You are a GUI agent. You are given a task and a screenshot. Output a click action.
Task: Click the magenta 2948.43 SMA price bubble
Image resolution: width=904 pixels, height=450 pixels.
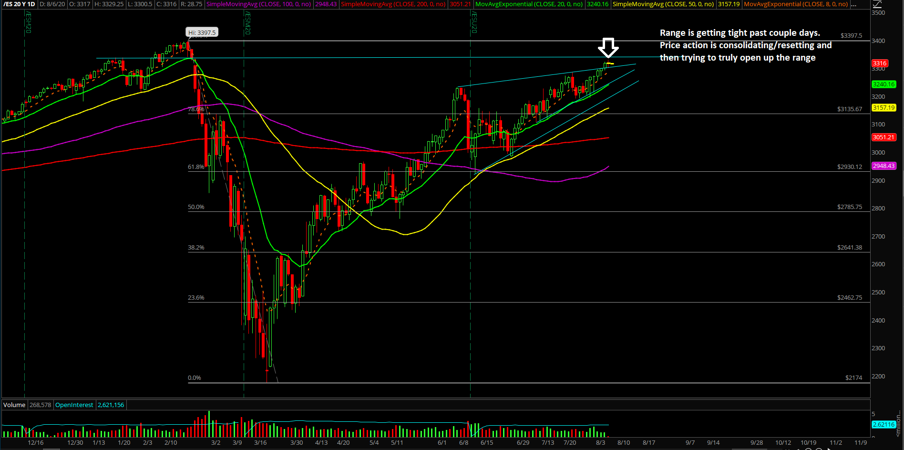(x=883, y=166)
